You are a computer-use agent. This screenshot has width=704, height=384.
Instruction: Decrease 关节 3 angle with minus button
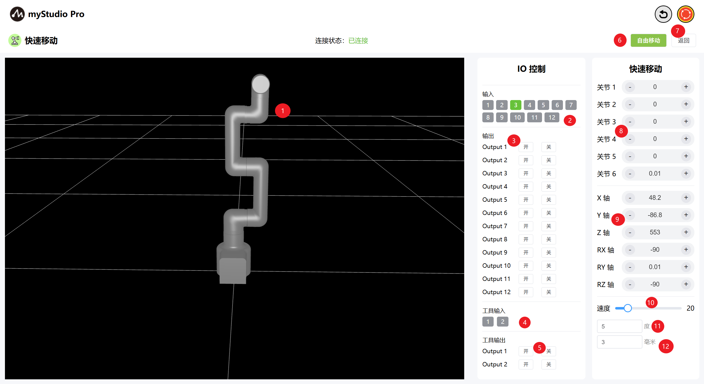point(630,122)
